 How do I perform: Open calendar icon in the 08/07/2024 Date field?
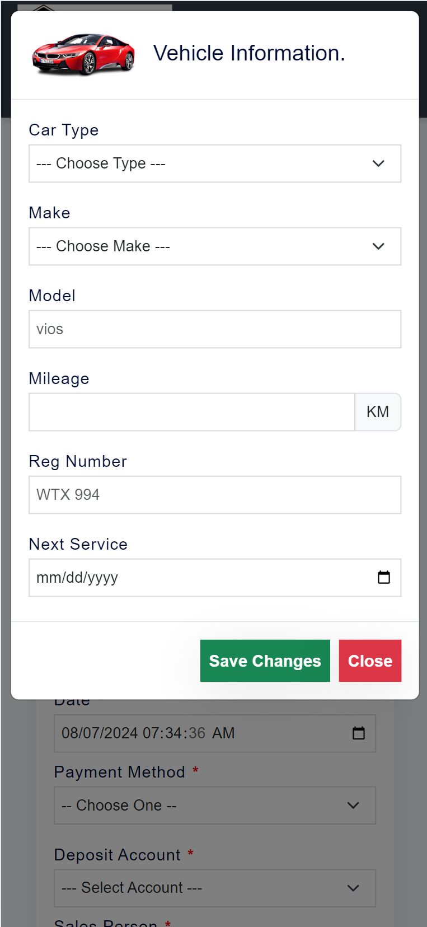pyautogui.click(x=359, y=733)
